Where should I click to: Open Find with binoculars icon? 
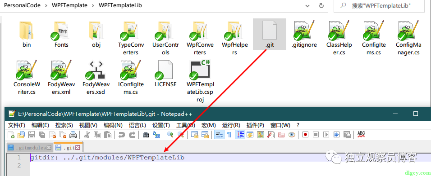tap(146, 135)
